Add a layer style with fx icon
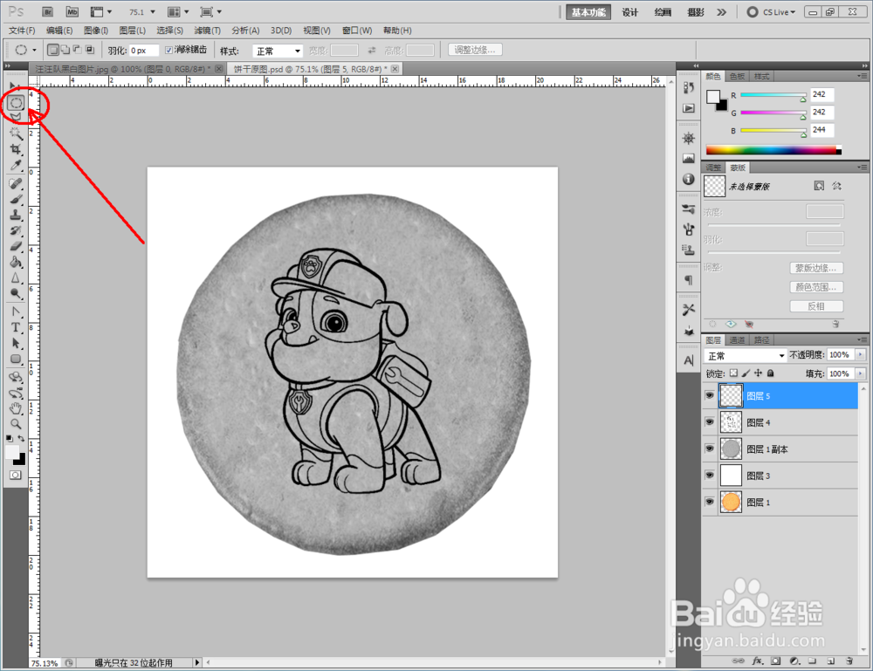 coord(757,661)
